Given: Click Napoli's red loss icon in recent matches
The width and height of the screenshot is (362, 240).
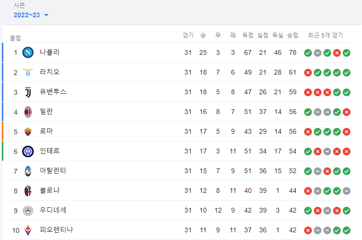Looking at the screenshot, I should [337, 53].
